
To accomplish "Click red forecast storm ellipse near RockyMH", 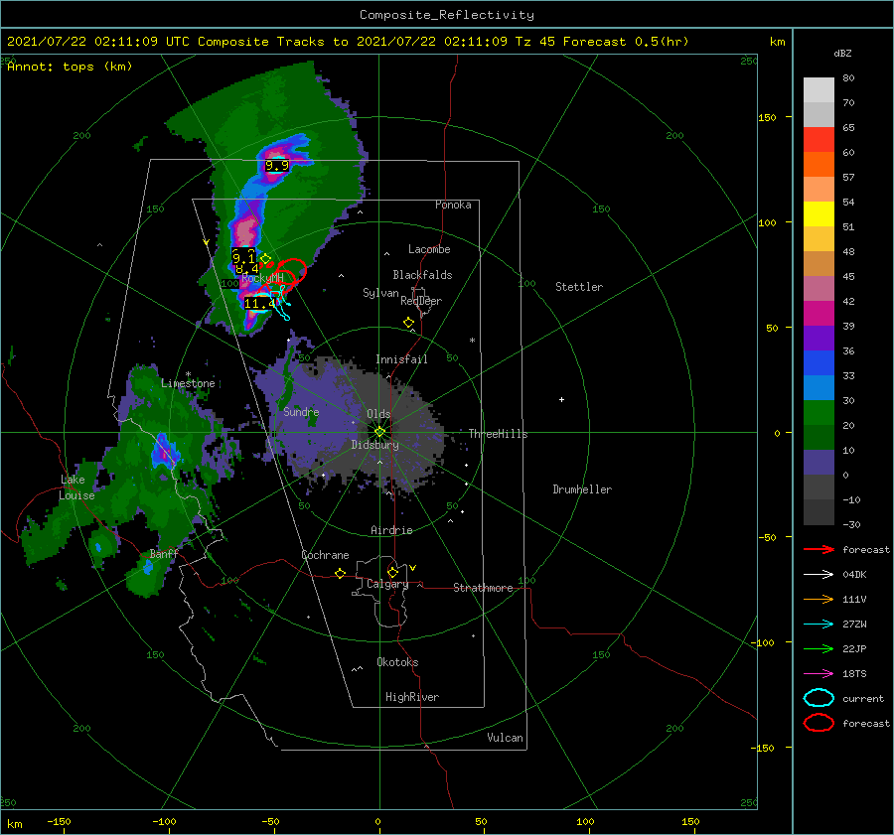I will (x=291, y=271).
